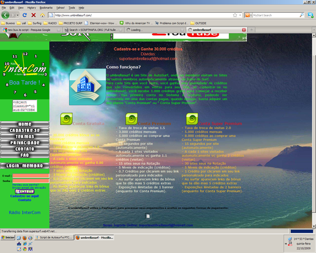Screen dimensions: 316x253
Task: Open the Why do American TV bookmark
Action: [x=136, y=23]
